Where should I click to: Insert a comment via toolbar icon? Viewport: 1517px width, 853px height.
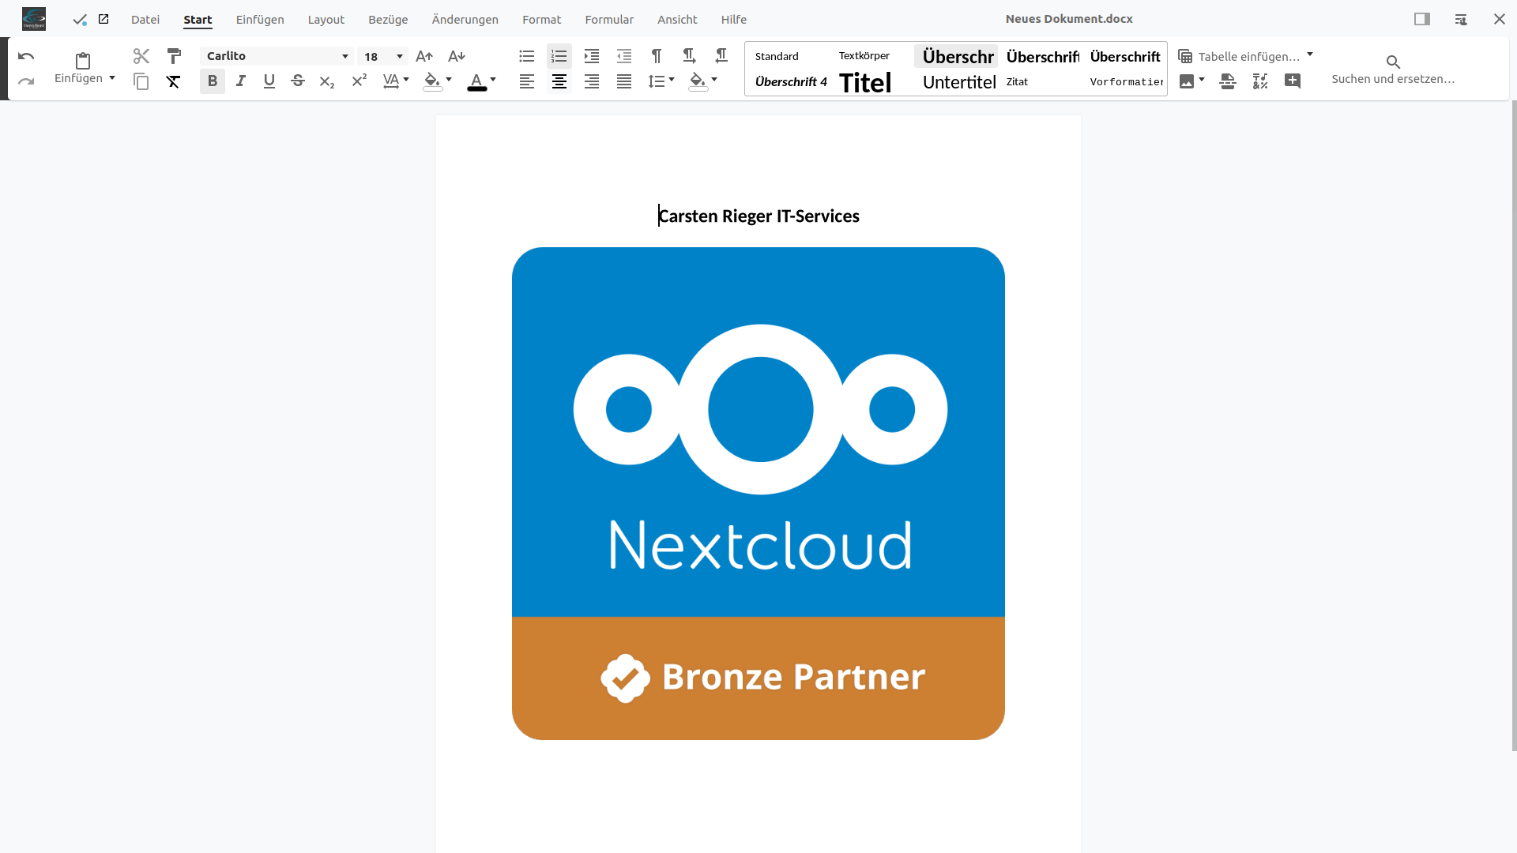click(1293, 81)
